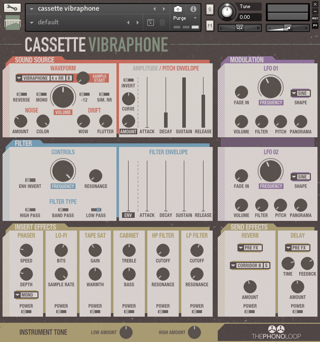Enable the Band Pass filter type
Image resolution: width=320 pixels, height=342 pixels.
63,210
